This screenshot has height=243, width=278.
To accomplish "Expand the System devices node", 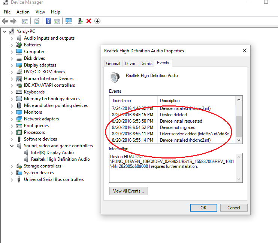I will coord(12,173).
